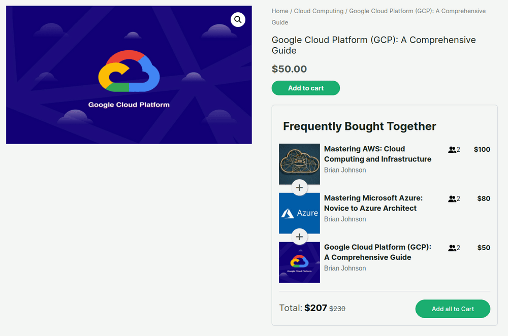This screenshot has width=508, height=336.
Task: Click the green Add to cart button
Action: tap(305, 88)
